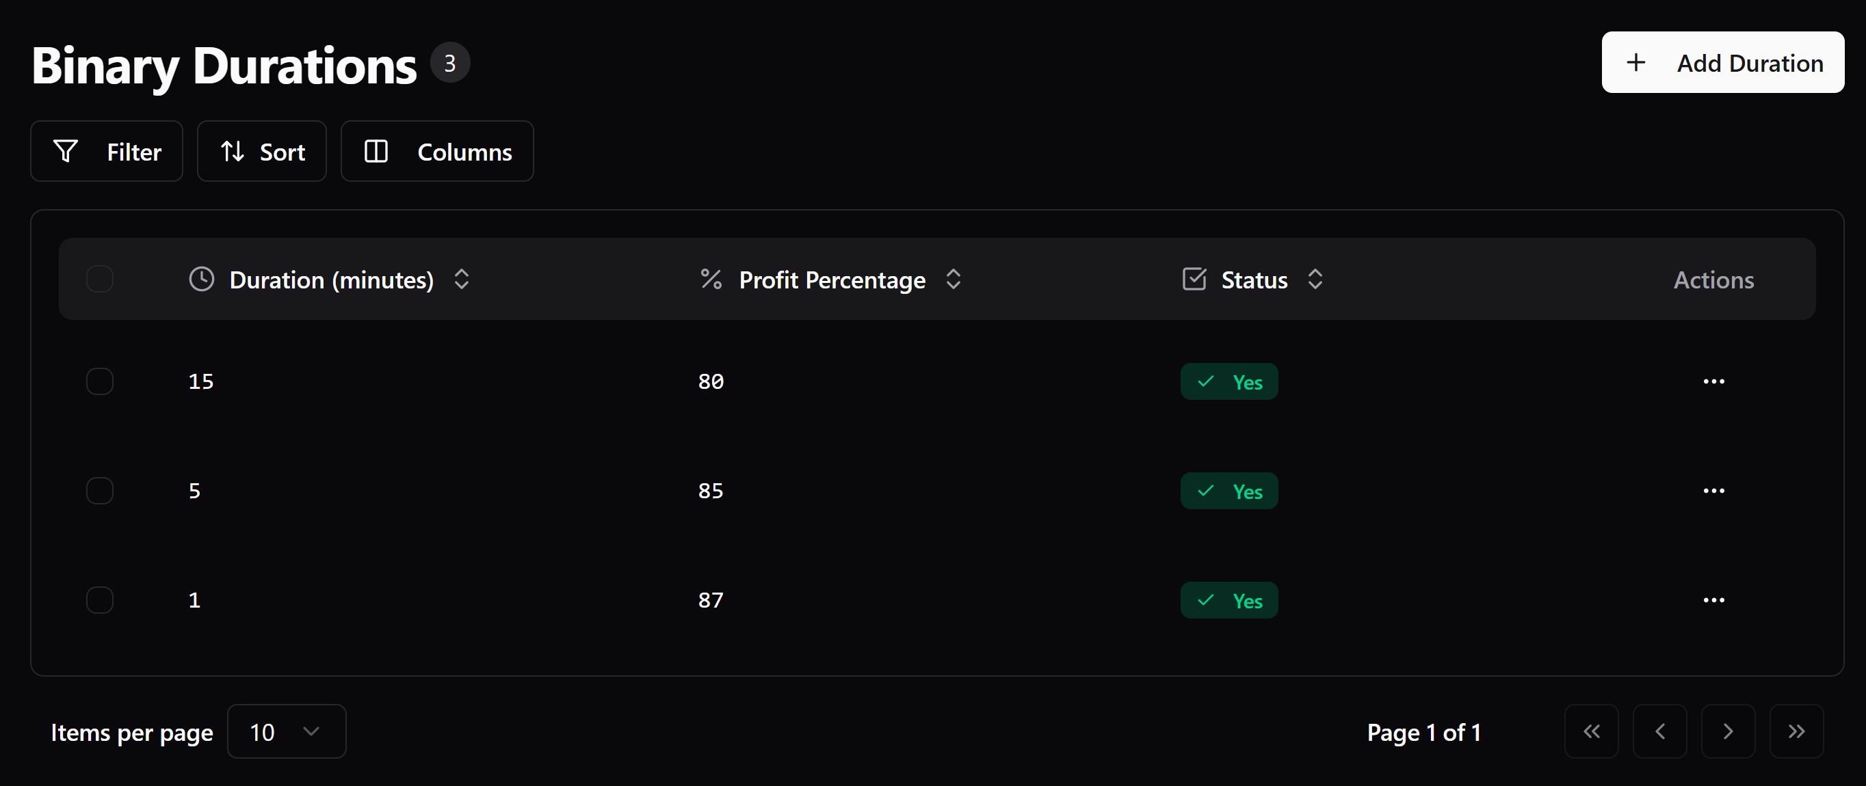Open the Sort options button
This screenshot has height=786, width=1866.
261,151
